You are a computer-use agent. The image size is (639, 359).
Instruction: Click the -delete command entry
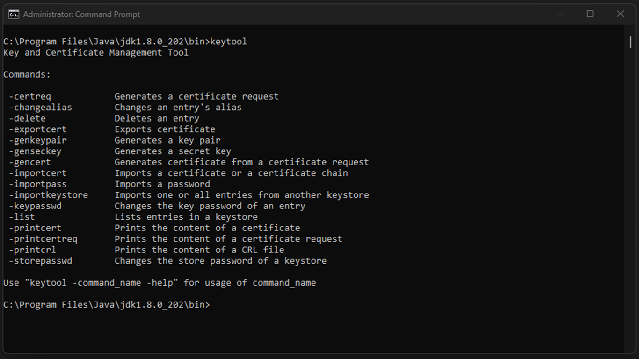27,118
